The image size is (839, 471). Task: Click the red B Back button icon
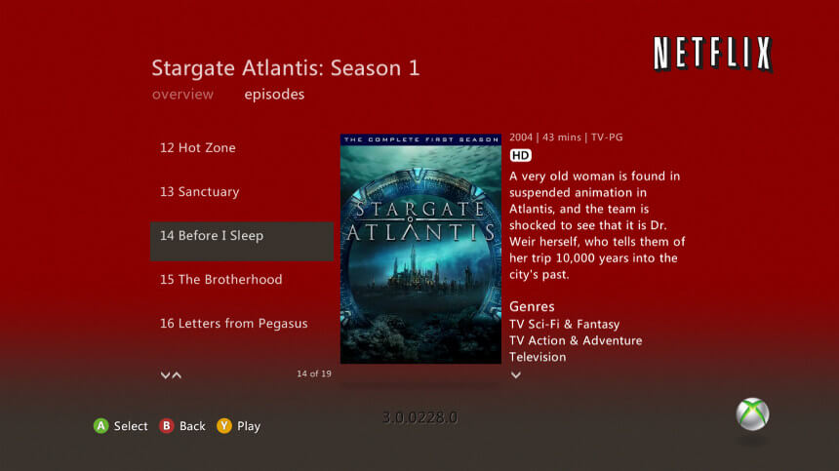coord(167,425)
